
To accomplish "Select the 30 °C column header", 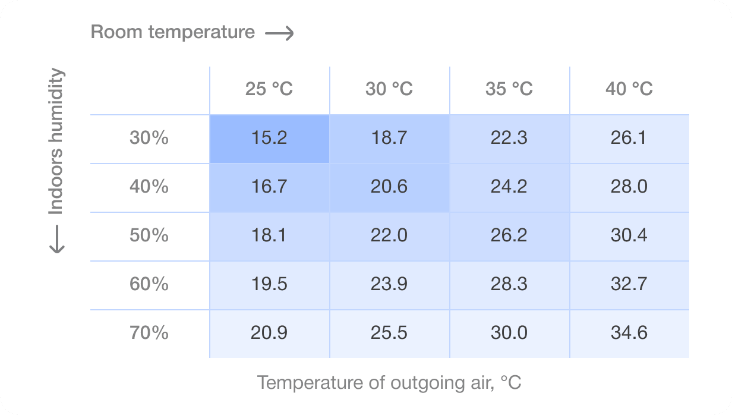I will pos(389,89).
